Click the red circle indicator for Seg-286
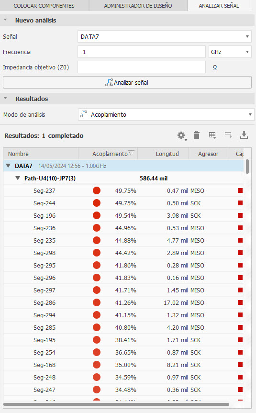 (97, 302)
